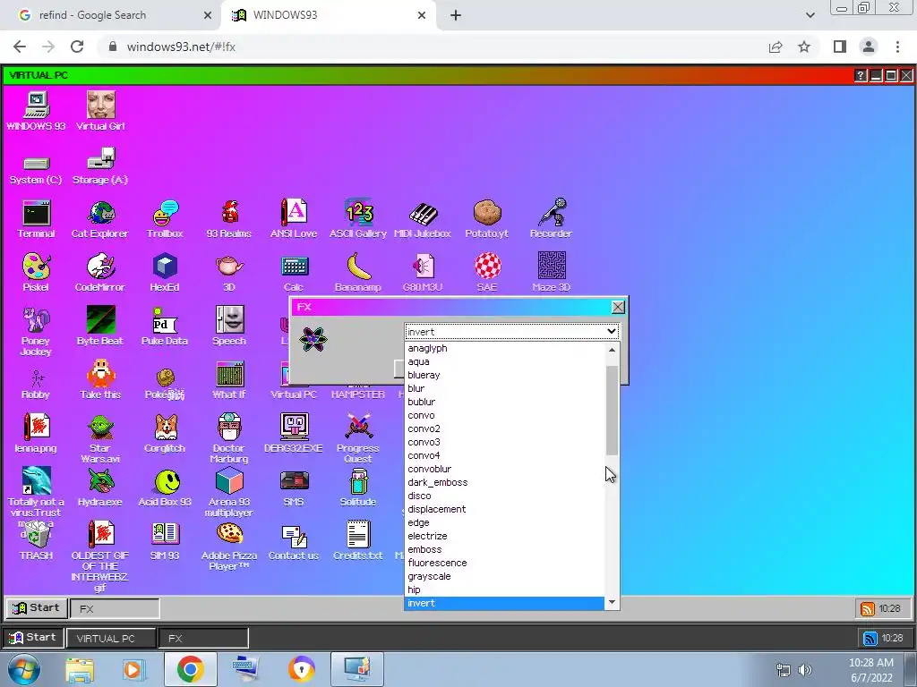Open CodeMirror editor icon
Image resolution: width=917 pixels, height=687 pixels.
tap(100, 272)
